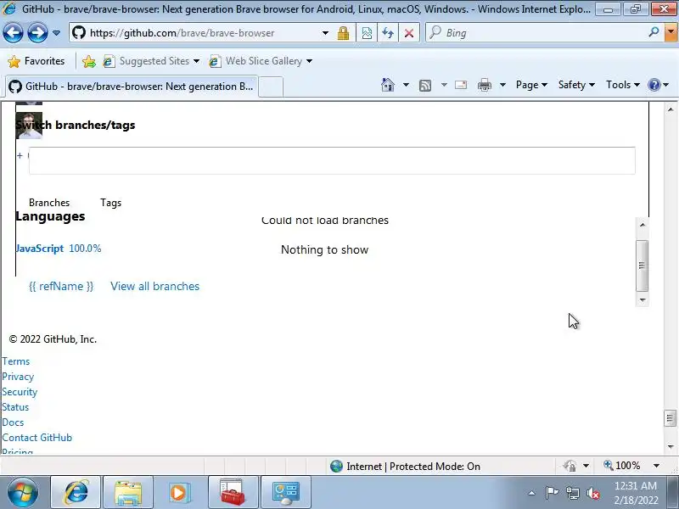Switch to the Branches tab
The width and height of the screenshot is (679, 509).
tap(49, 203)
